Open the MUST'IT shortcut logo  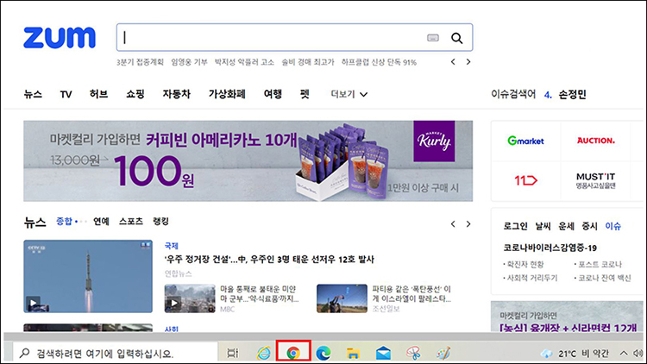point(596,181)
